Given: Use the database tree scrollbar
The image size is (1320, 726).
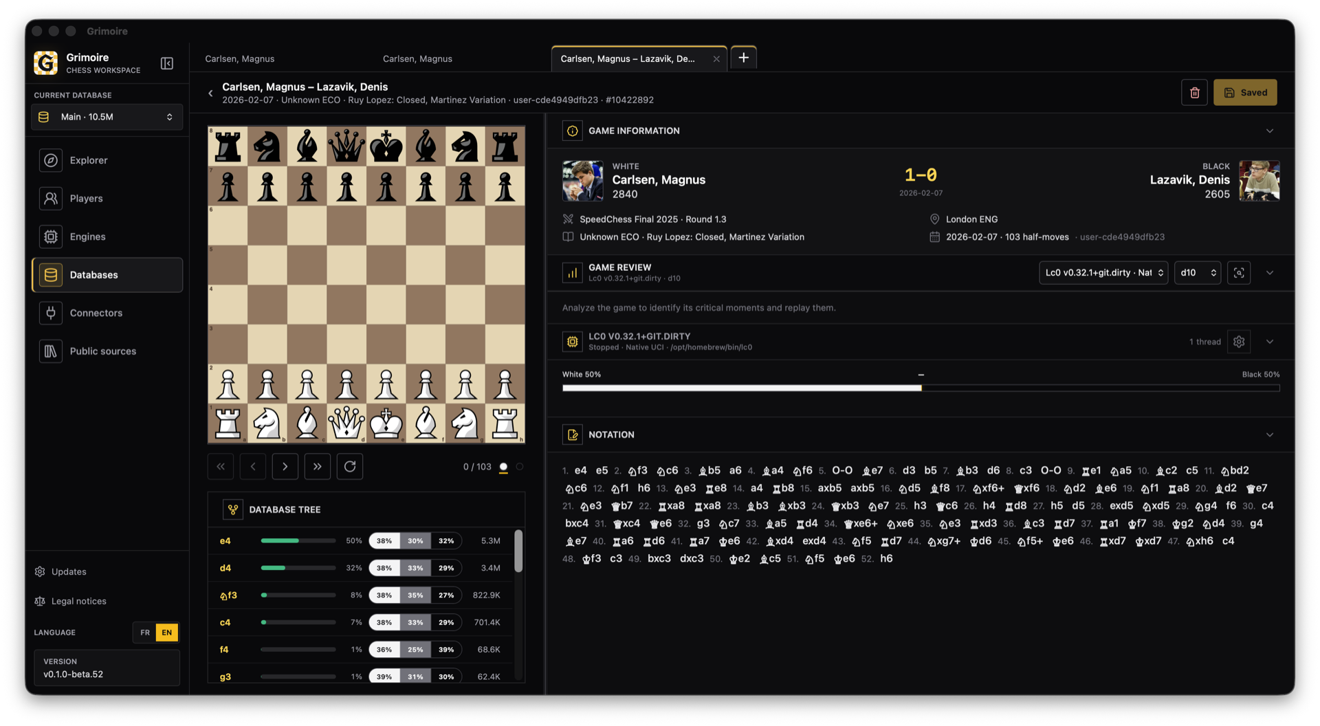Looking at the screenshot, I should (x=518, y=551).
